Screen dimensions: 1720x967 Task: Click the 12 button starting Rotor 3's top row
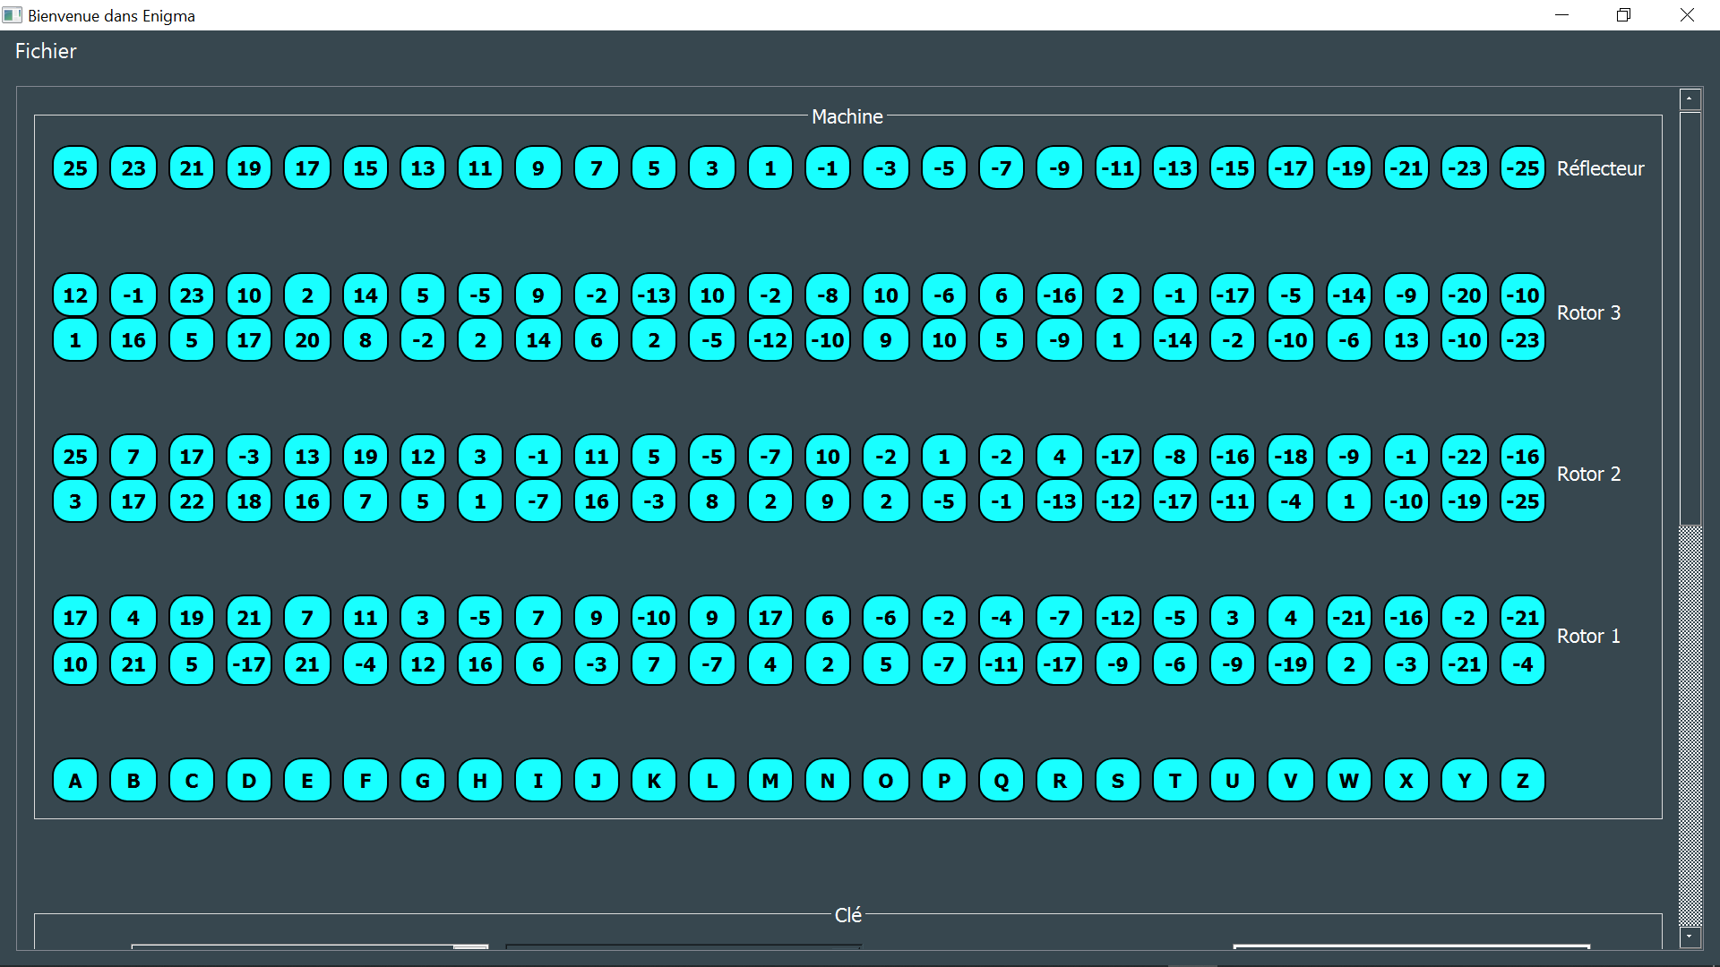click(75, 295)
